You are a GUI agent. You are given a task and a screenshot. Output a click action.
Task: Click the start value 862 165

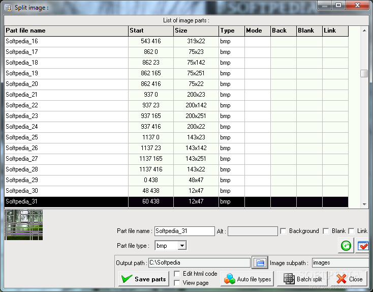coord(151,74)
